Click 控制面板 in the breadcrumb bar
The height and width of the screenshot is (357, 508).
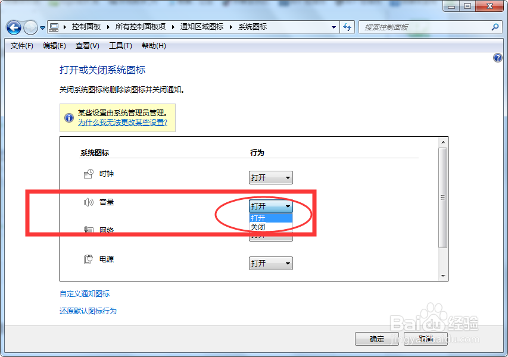click(x=87, y=27)
